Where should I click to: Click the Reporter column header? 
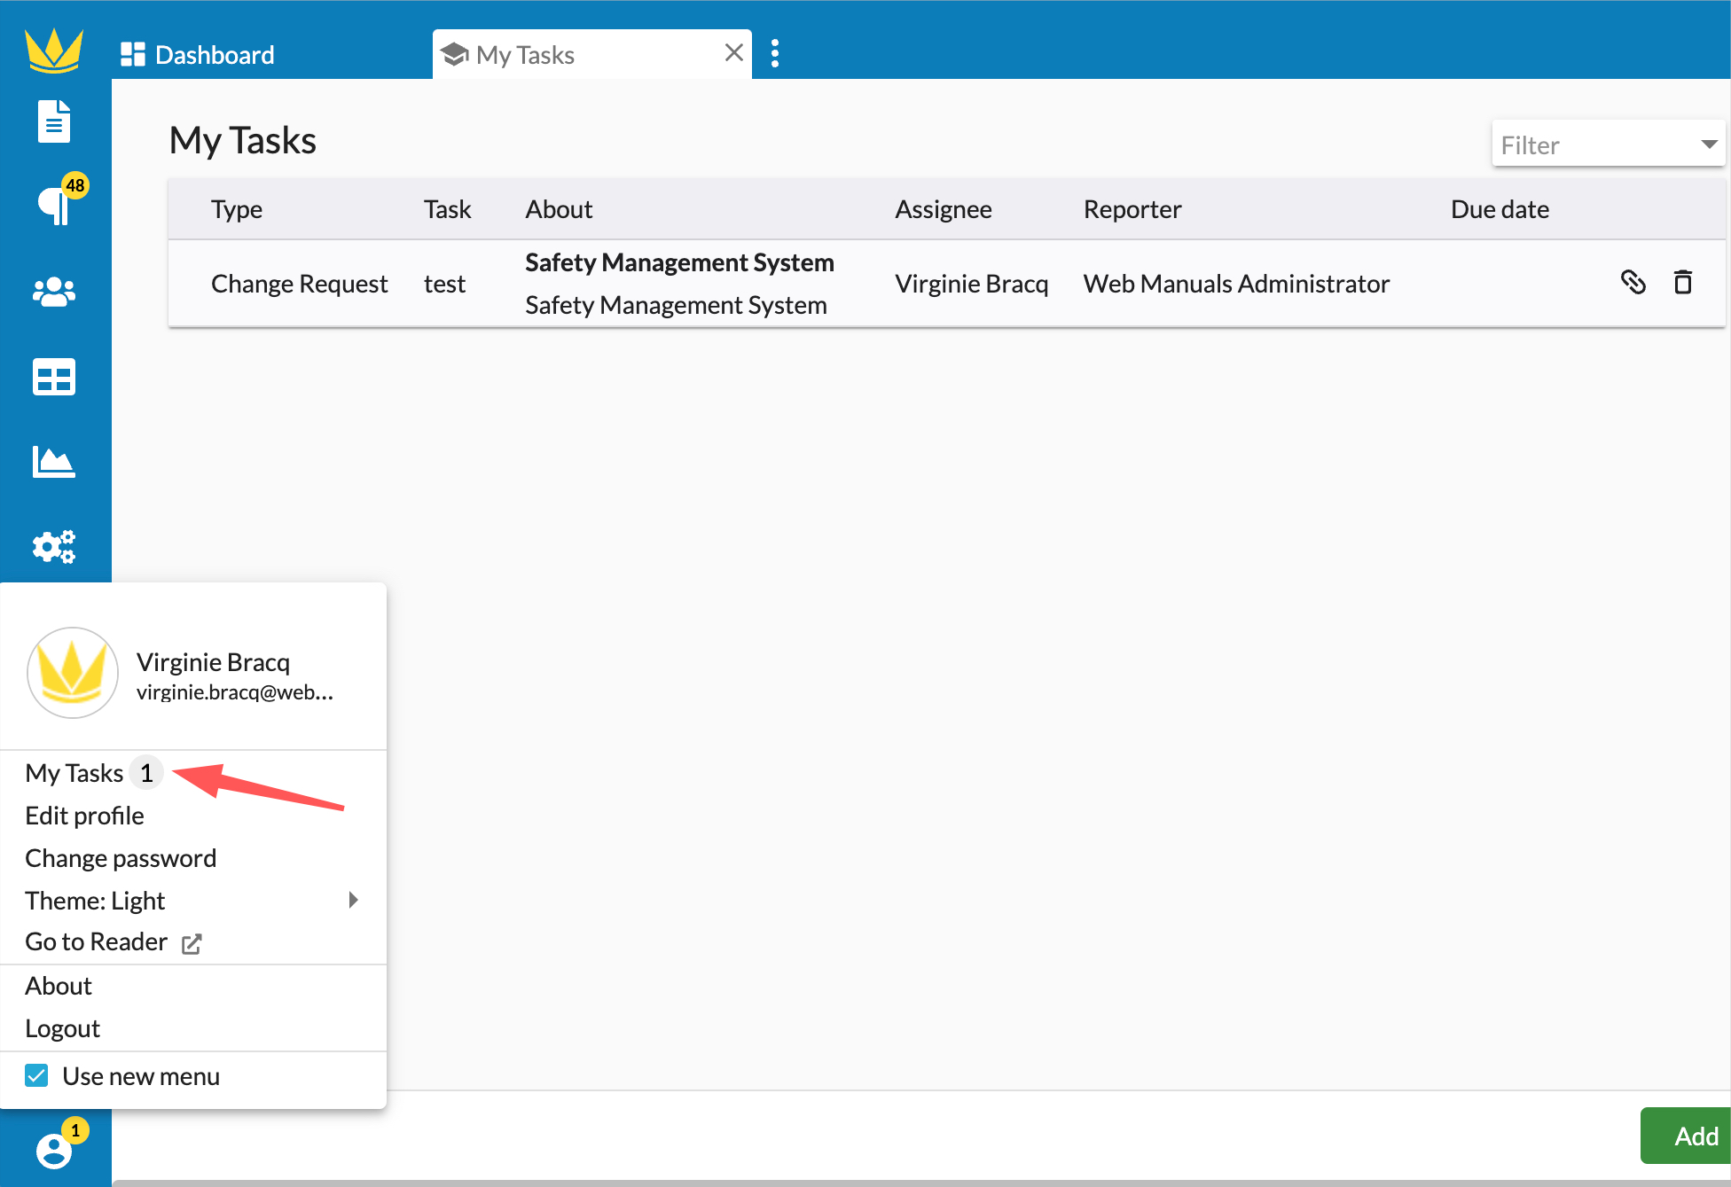pos(1132,209)
